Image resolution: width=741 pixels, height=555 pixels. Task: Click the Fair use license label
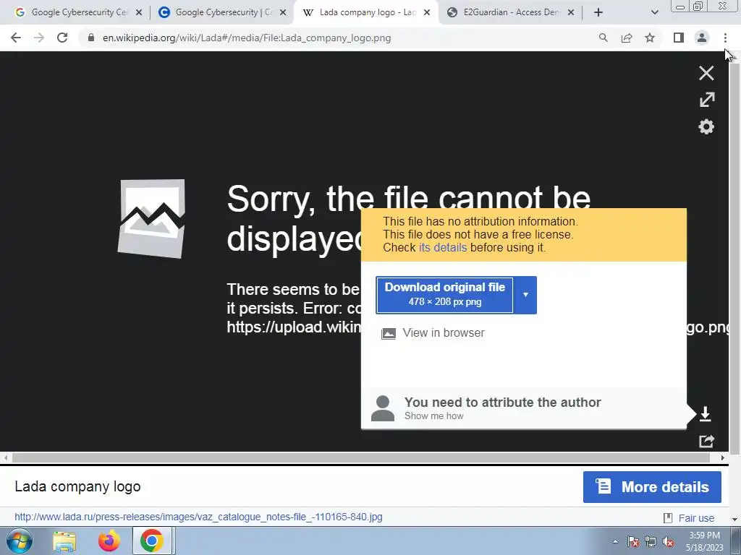point(695,517)
